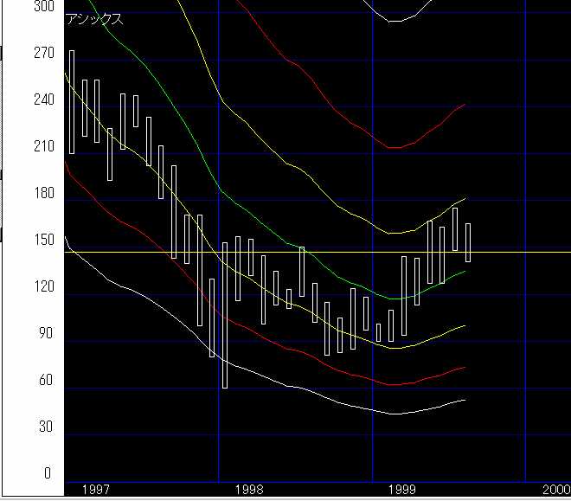Click the 120 value on the price axis
The width and height of the screenshot is (571, 501).
coord(43,286)
